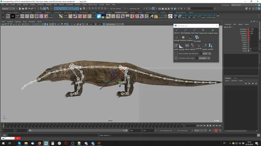The height and width of the screenshot is (146, 261).
Task: Click the mirror icon in skin tools window
Action: 187,46
